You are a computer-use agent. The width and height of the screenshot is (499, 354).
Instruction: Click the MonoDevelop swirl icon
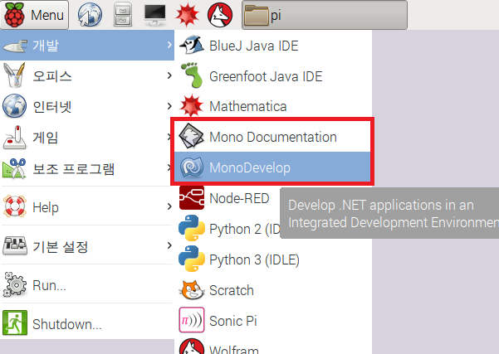192,167
